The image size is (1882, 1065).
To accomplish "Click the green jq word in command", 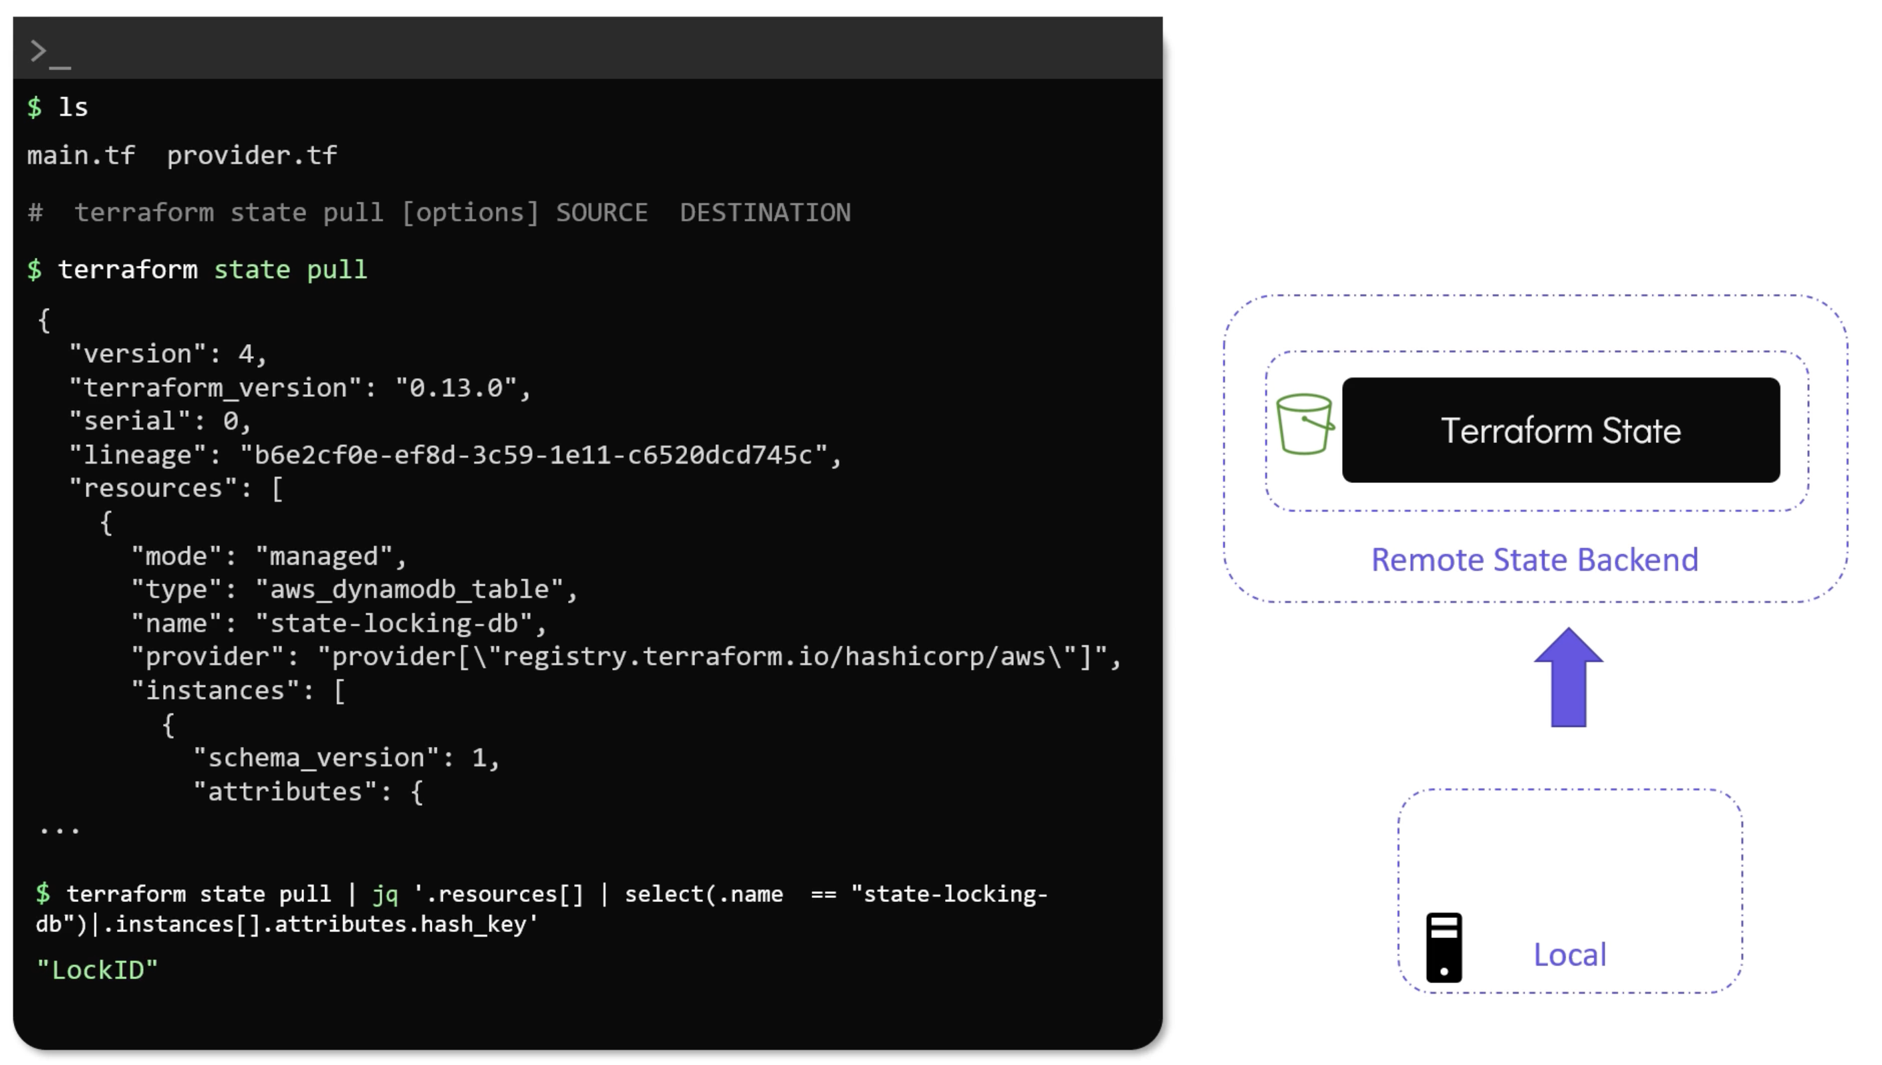I will pos(386,895).
